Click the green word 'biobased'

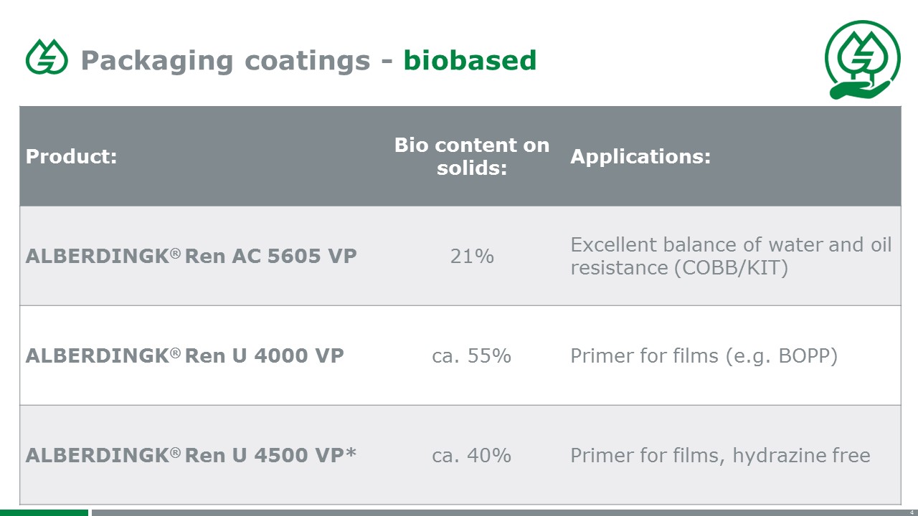point(470,60)
